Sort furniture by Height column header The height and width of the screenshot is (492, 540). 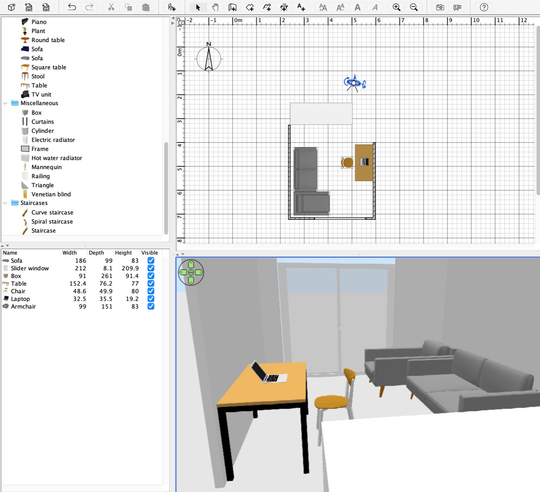(123, 253)
